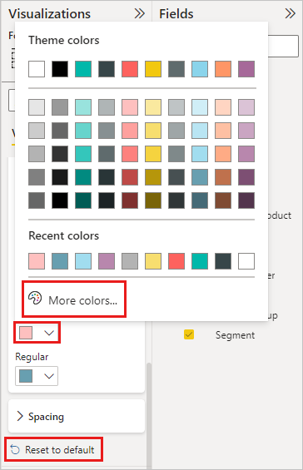Select teal swatch in Recent colors
This screenshot has width=303, height=470.
[200, 261]
